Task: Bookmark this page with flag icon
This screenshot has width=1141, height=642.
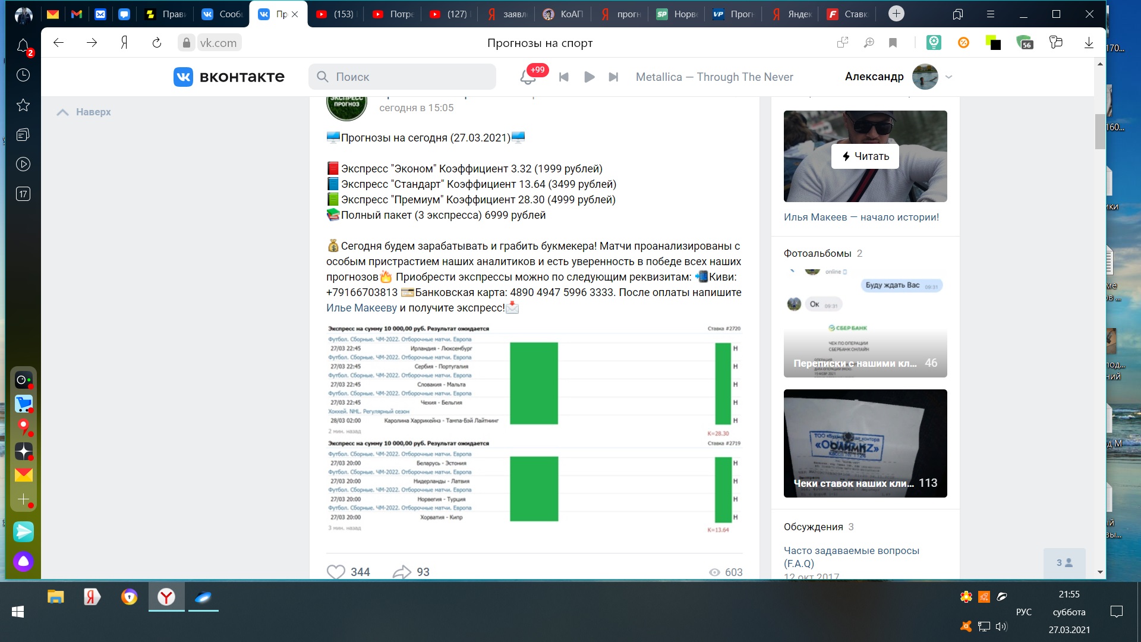Action: [x=893, y=42]
